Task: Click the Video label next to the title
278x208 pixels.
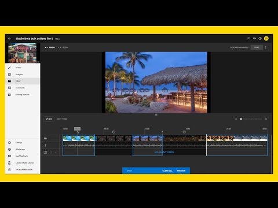Action: coord(57,39)
